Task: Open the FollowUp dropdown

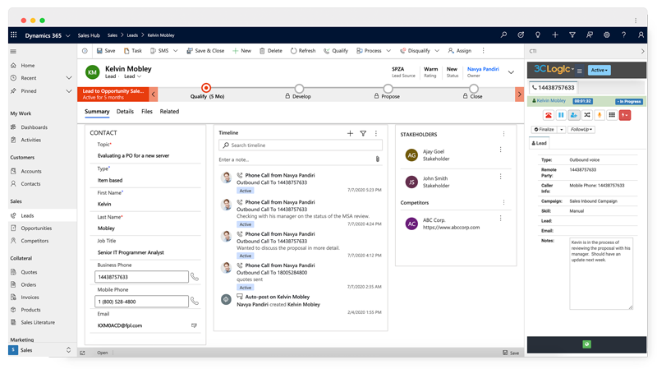Action: [581, 130]
